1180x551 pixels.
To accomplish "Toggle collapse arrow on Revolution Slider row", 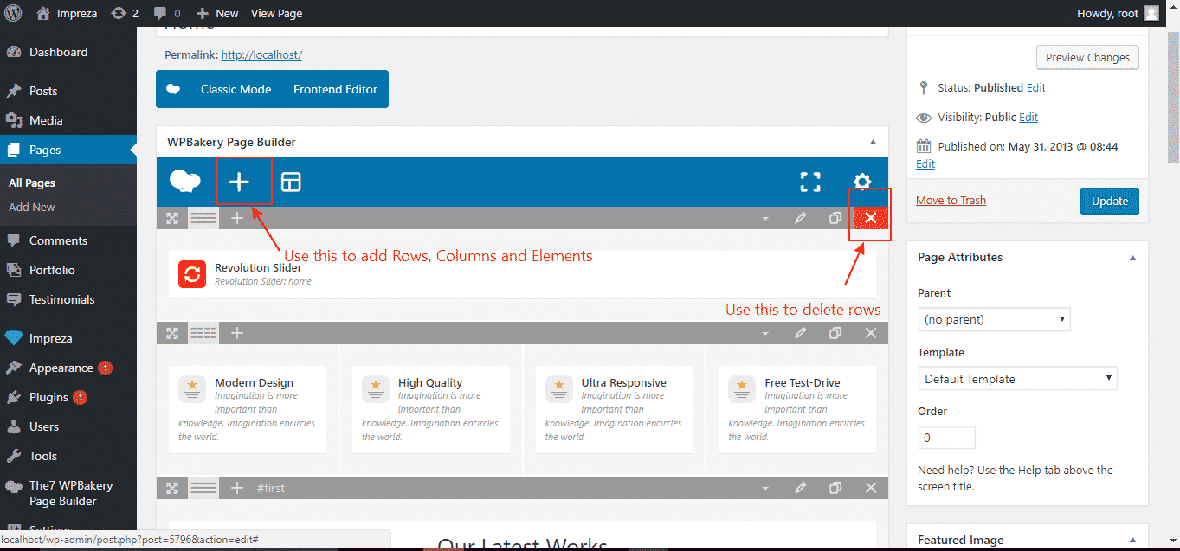I will [765, 219].
